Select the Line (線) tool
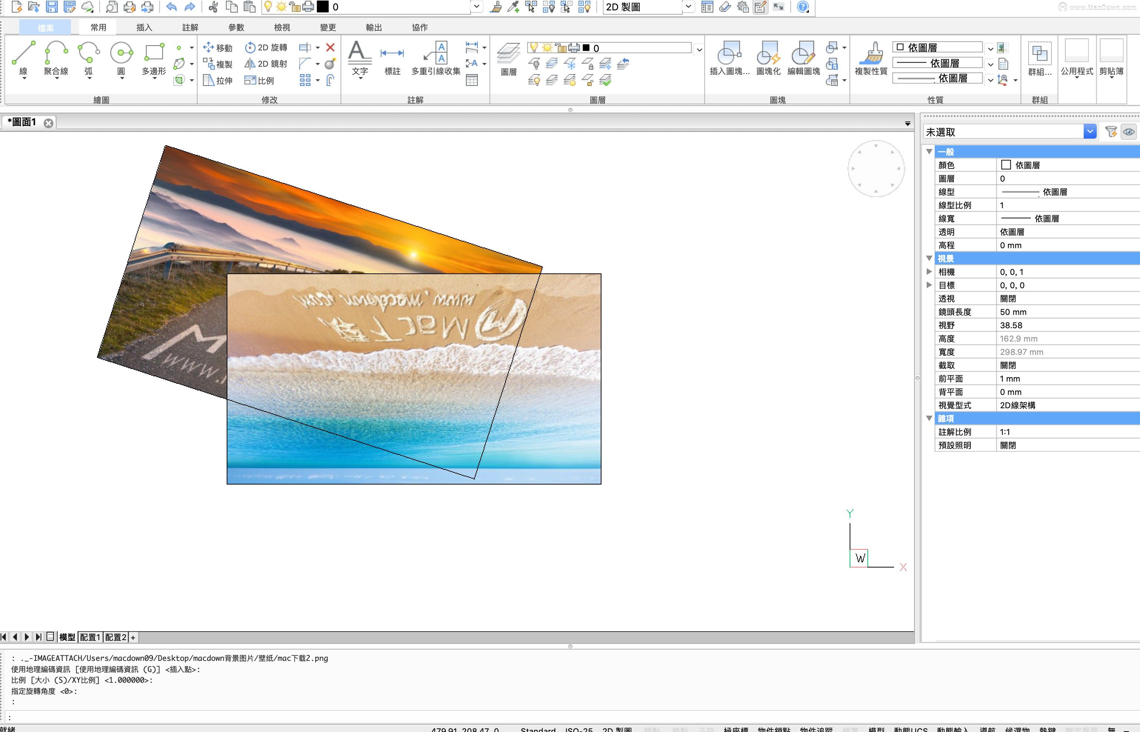 (23, 59)
